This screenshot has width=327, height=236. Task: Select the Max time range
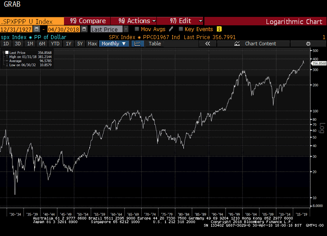point(92,44)
